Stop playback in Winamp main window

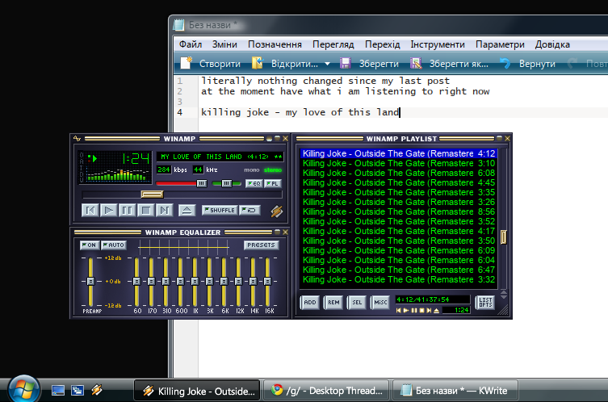click(x=146, y=211)
